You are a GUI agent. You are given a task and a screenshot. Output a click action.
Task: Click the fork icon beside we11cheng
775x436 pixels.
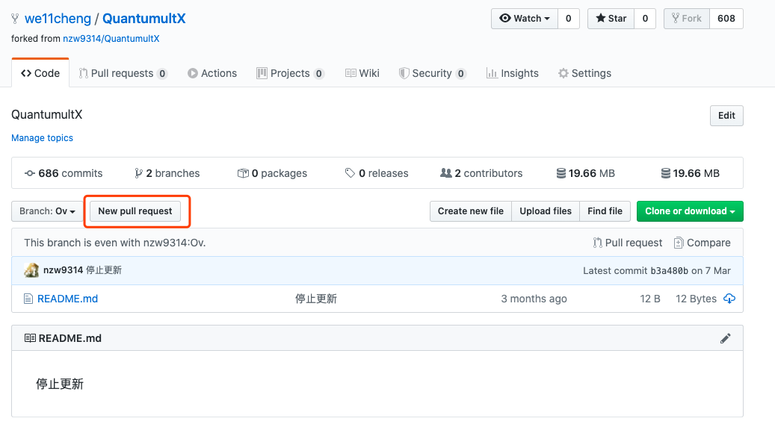pos(16,19)
